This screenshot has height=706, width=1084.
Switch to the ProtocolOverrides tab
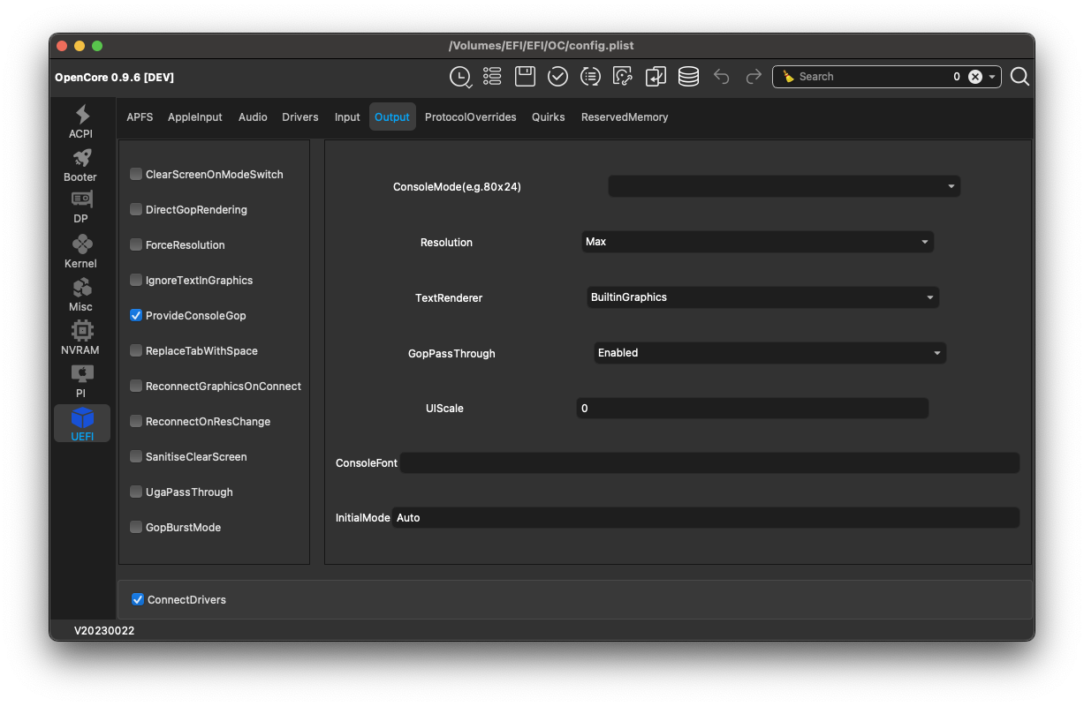pyautogui.click(x=471, y=116)
